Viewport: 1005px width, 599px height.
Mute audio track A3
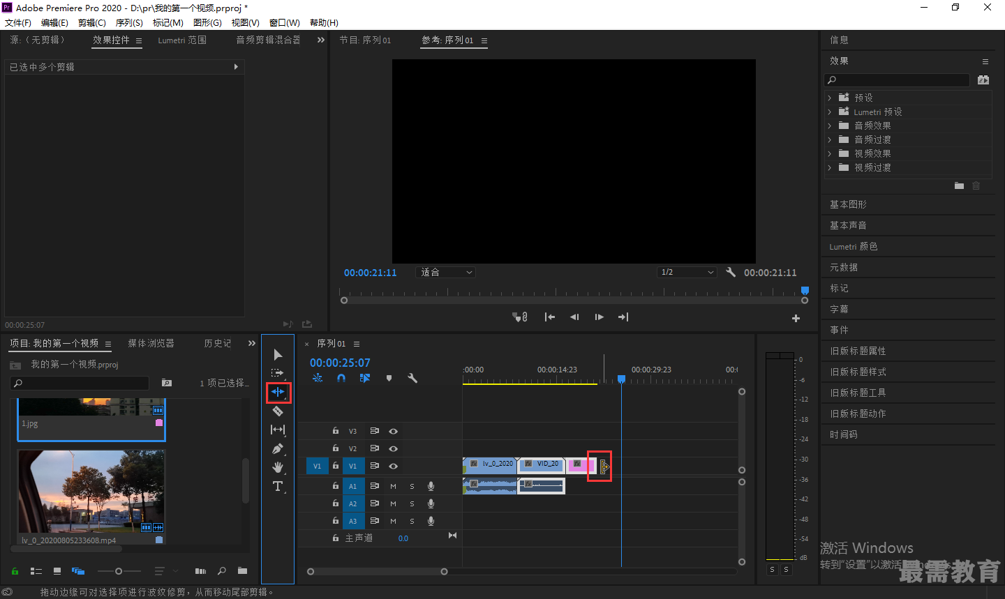tap(393, 521)
